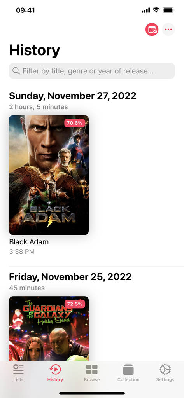Open the Guardians of the Galaxy Holiday Special poster
The height and width of the screenshot is (398, 184).
click(49, 328)
